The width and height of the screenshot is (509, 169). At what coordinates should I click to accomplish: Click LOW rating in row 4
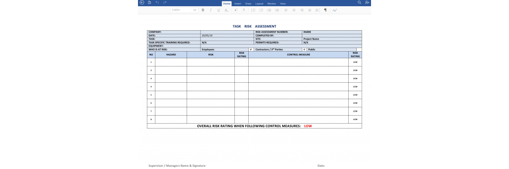(355, 87)
